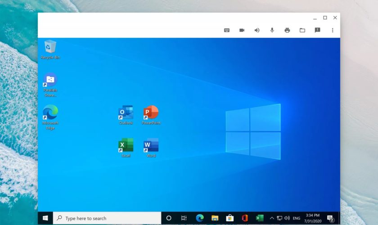
Task: Open File Explorer from the taskbar
Action: [x=215, y=218]
